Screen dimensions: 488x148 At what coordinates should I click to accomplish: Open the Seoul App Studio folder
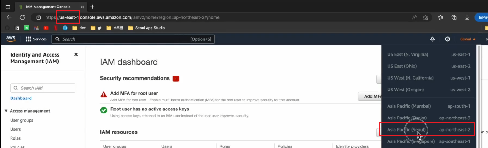click(x=146, y=28)
